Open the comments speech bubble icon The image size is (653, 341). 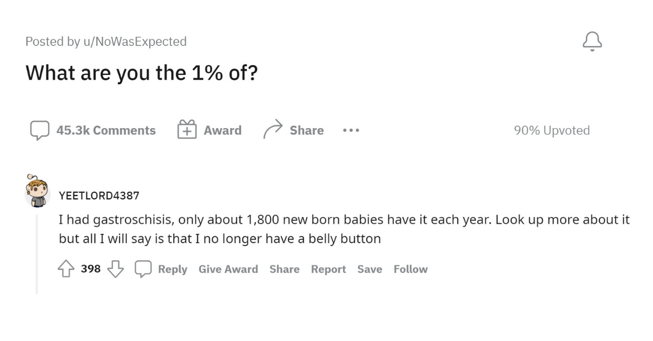point(41,130)
